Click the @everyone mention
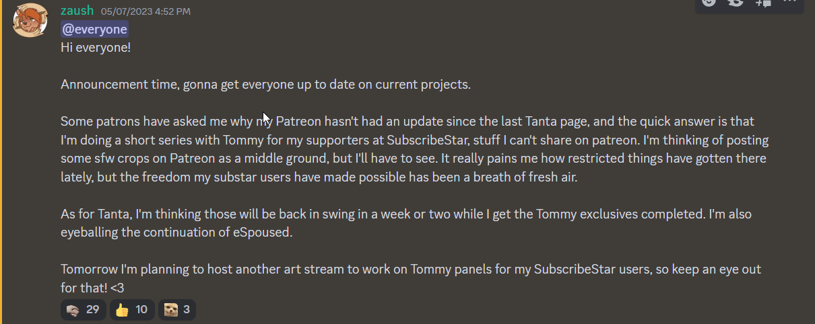Image resolution: width=815 pixels, height=324 pixels. (x=94, y=30)
